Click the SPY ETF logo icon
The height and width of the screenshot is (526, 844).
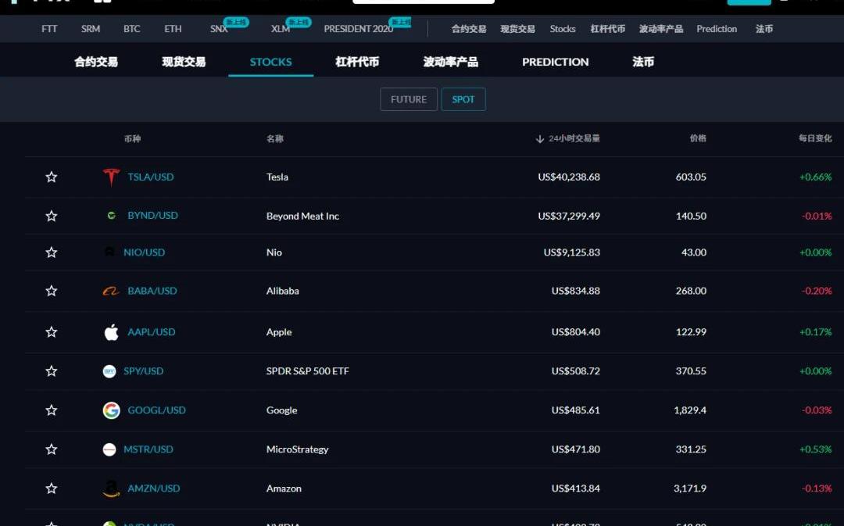click(x=109, y=371)
